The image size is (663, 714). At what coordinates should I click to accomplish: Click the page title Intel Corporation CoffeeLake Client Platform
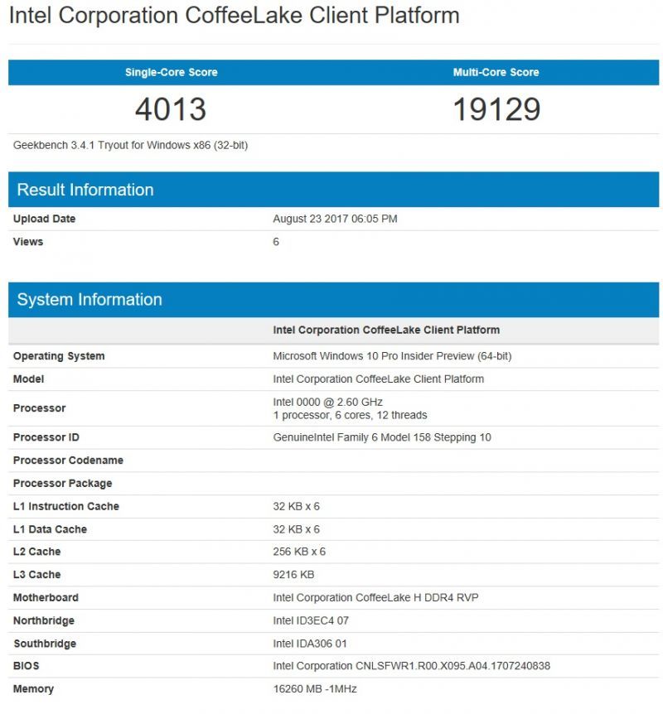pyautogui.click(x=235, y=16)
